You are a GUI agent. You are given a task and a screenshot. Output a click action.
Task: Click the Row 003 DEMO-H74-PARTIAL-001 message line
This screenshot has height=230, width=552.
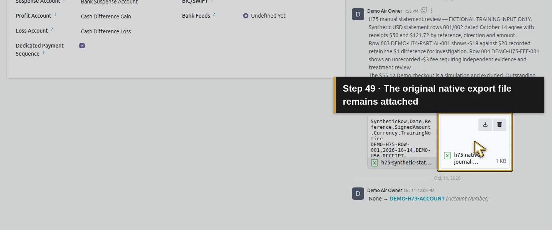tap(450, 43)
